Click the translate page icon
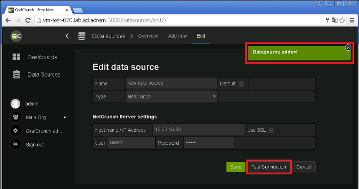The height and width of the screenshot is (189, 359). coord(334,20)
